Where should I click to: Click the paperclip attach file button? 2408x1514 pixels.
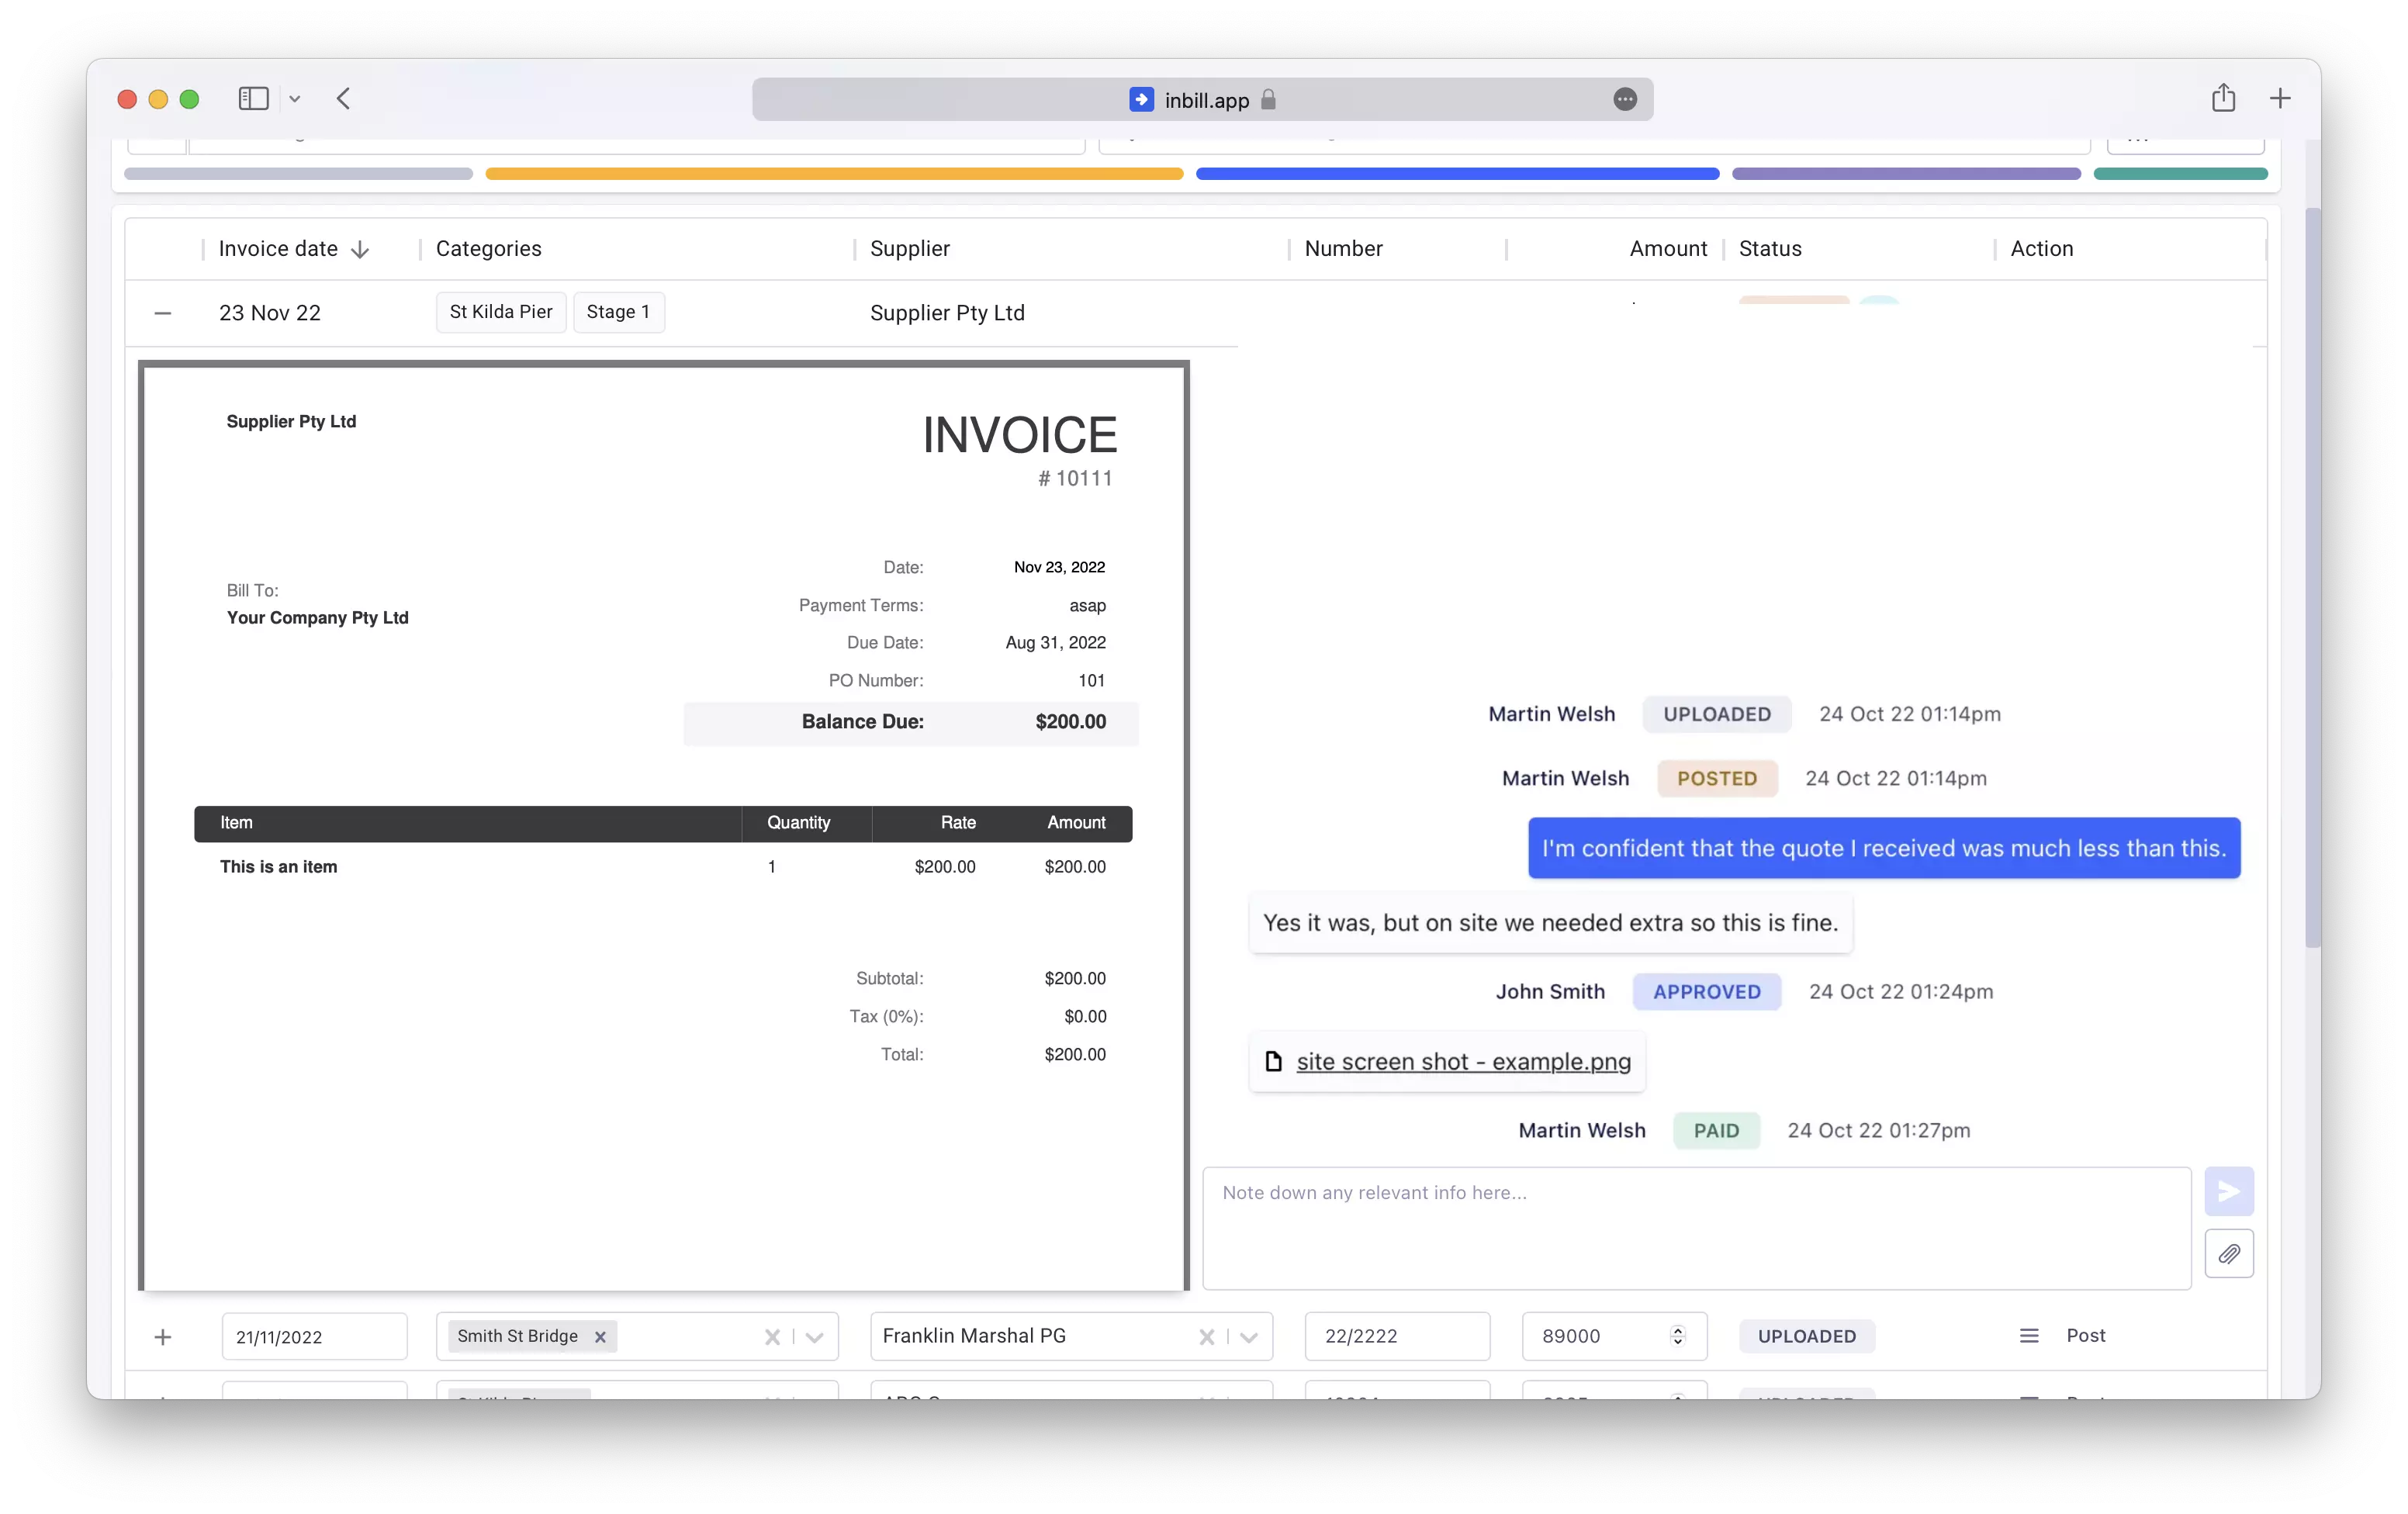pos(2228,1253)
